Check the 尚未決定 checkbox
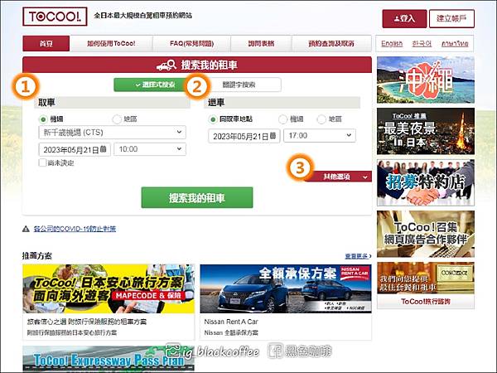The image size is (497, 373). (42, 162)
